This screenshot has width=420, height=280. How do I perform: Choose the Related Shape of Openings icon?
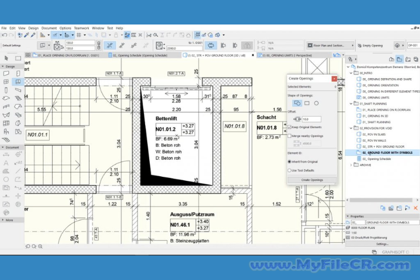(x=297, y=103)
